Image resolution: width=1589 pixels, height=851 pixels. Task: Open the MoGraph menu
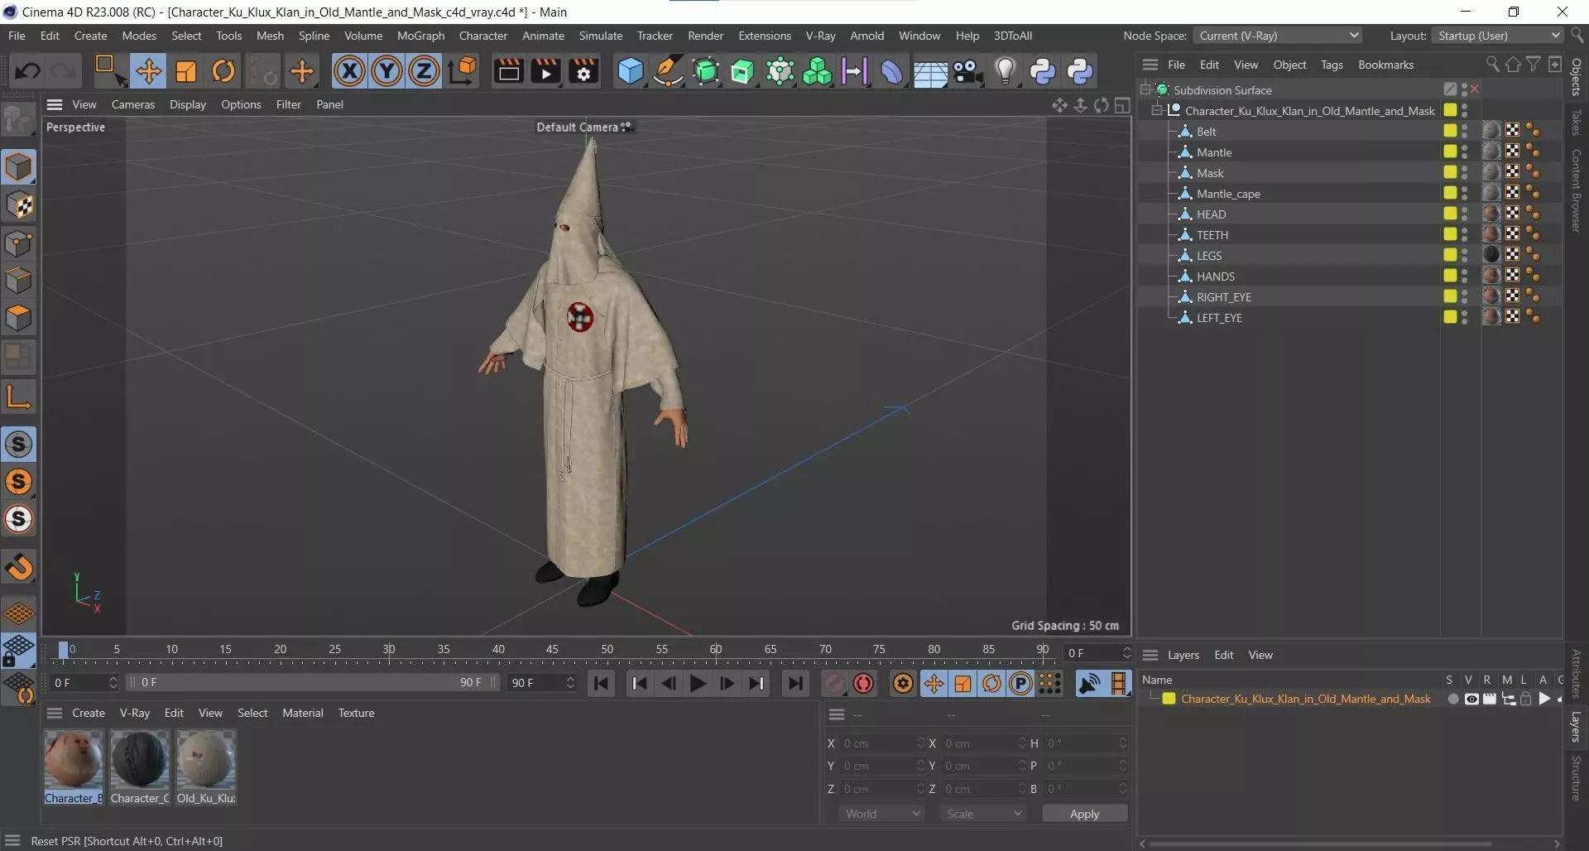pyautogui.click(x=420, y=36)
